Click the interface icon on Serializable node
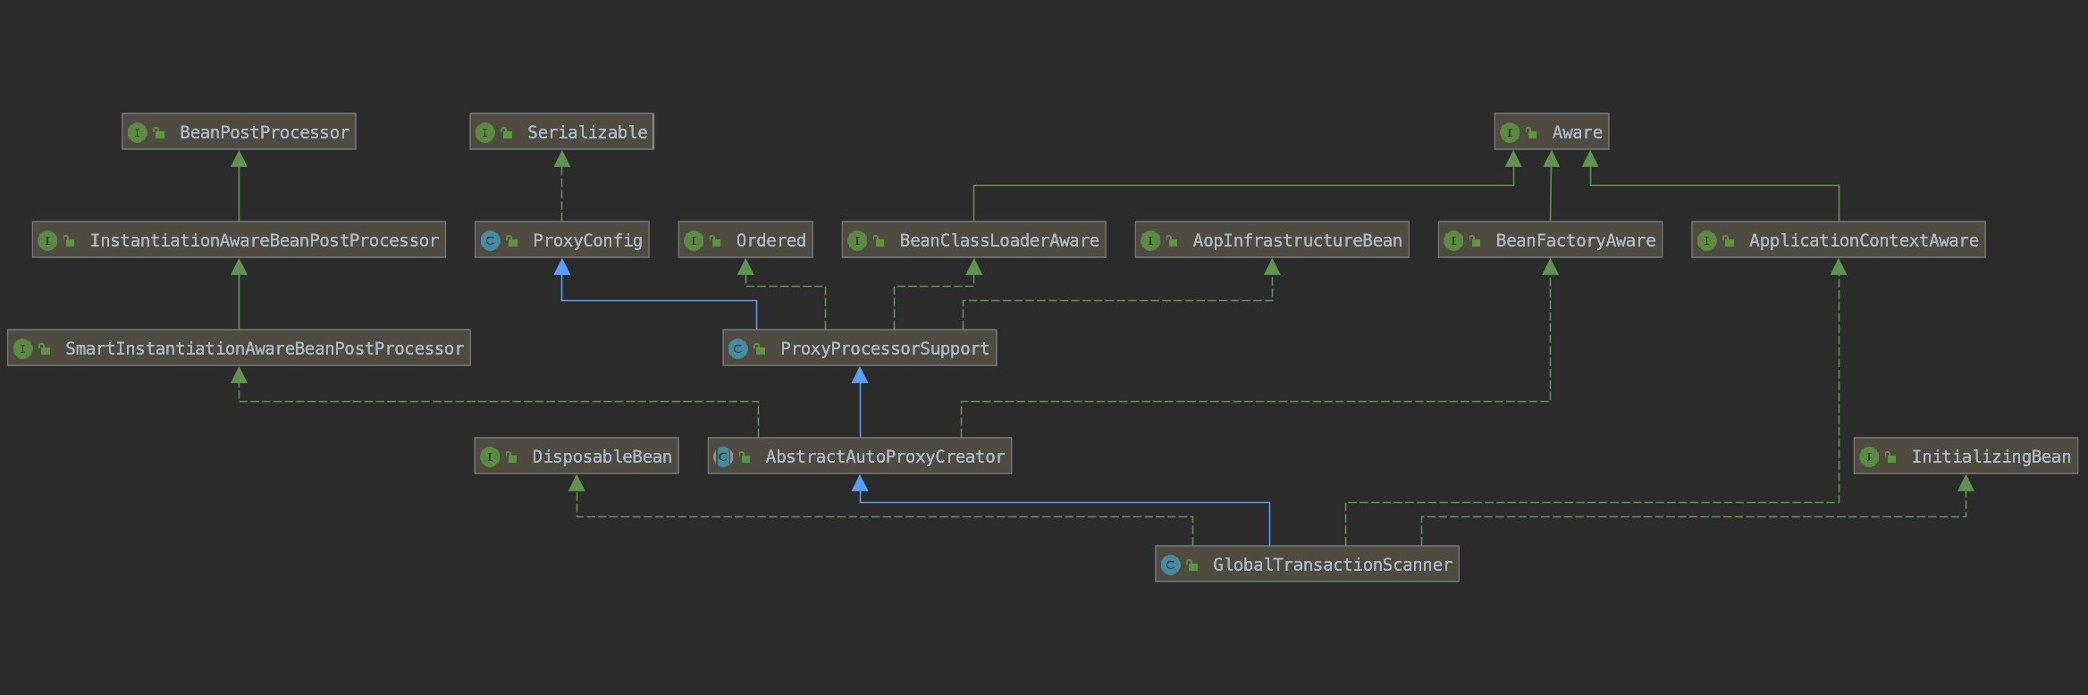2088x695 pixels. (484, 132)
